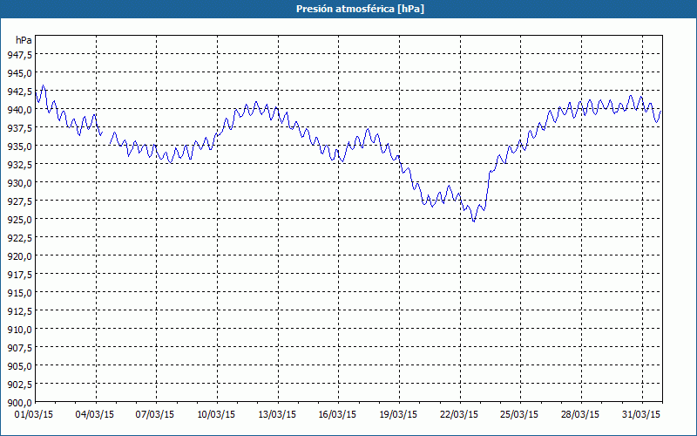Viewport: 697px width, 436px height.
Task: Click the chart title 'Presión atmosférica [hPa]'
Action: (x=360, y=9)
